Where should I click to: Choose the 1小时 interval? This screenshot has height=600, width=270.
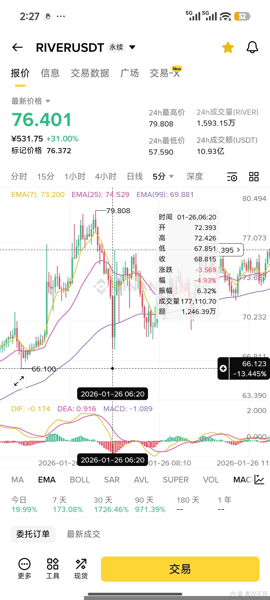75,176
